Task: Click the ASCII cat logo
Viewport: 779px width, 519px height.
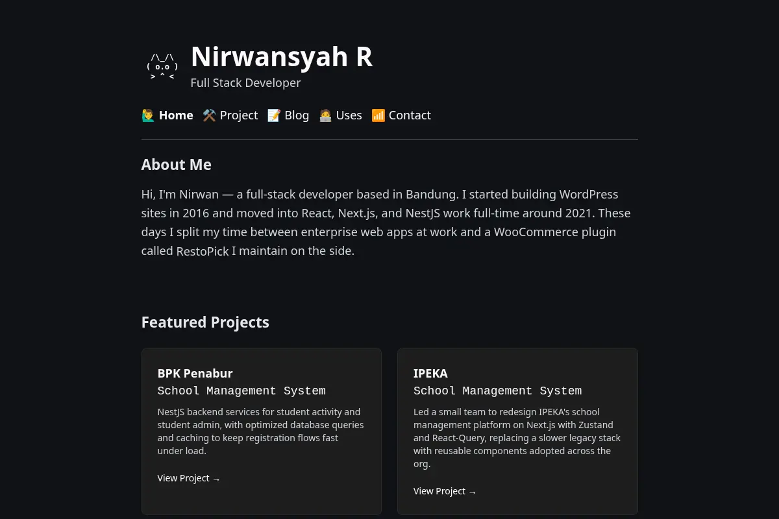Action: pos(162,67)
